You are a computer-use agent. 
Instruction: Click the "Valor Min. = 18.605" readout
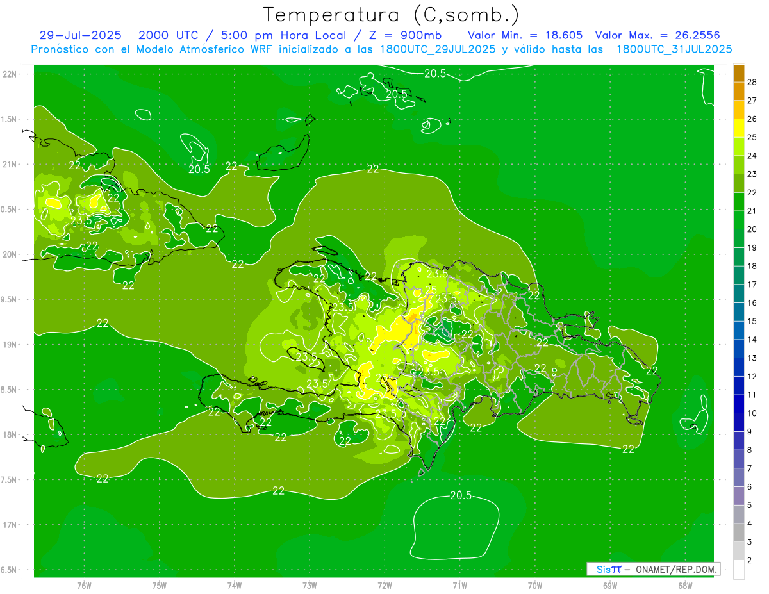click(x=525, y=35)
